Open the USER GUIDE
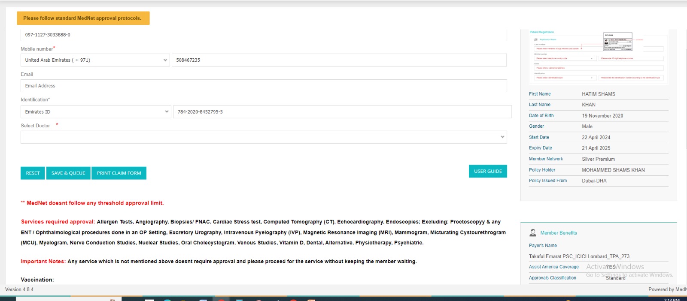The image size is (687, 301). coord(488,171)
